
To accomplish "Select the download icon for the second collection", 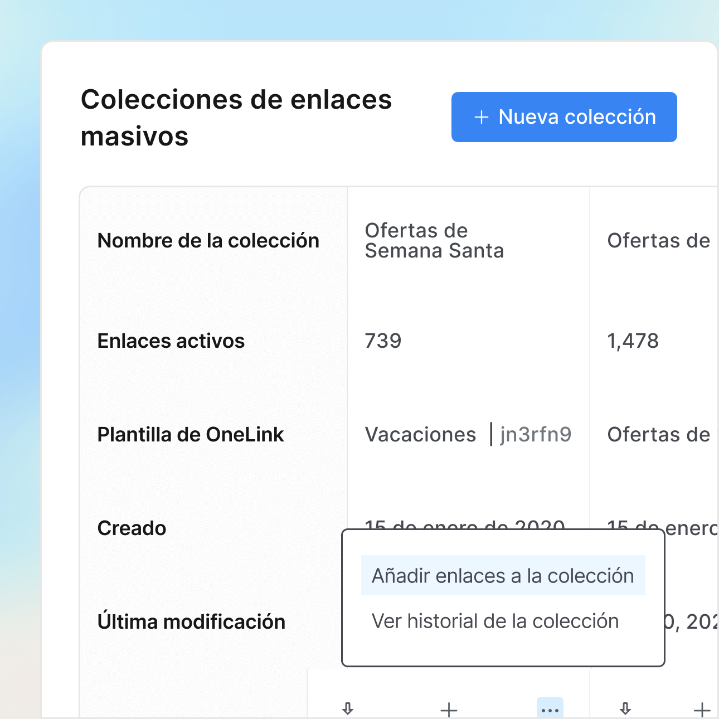I will pos(625,710).
